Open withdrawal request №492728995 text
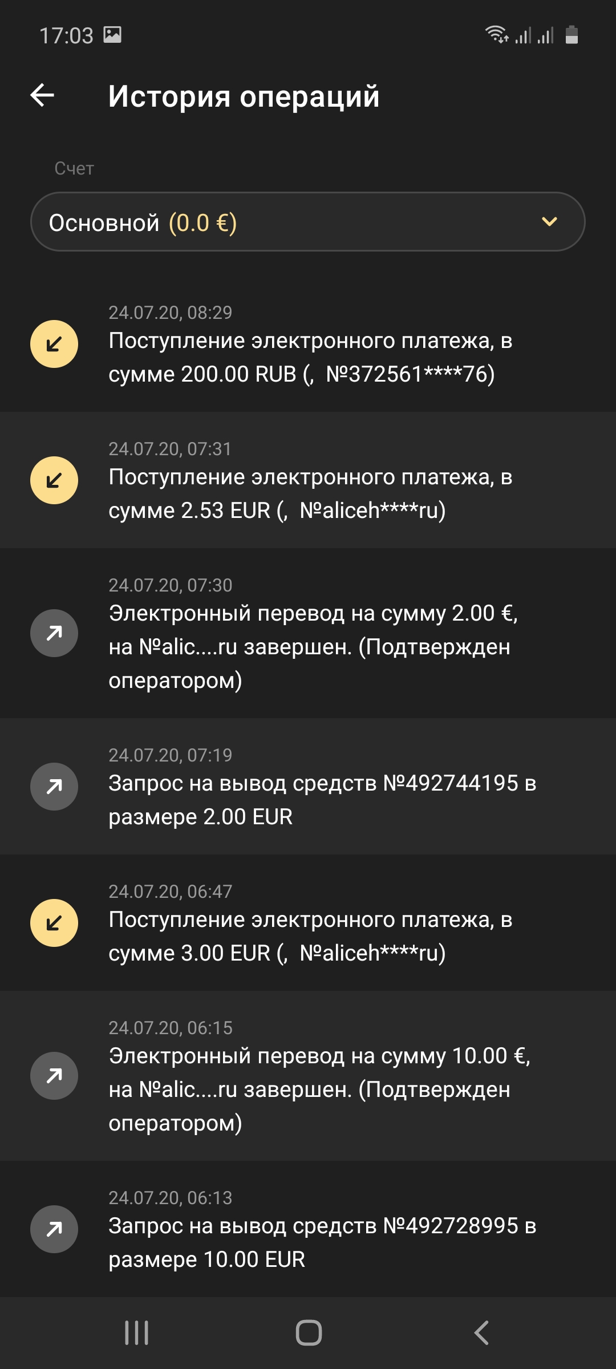Viewport: 616px width, 1369px height. [322, 1242]
